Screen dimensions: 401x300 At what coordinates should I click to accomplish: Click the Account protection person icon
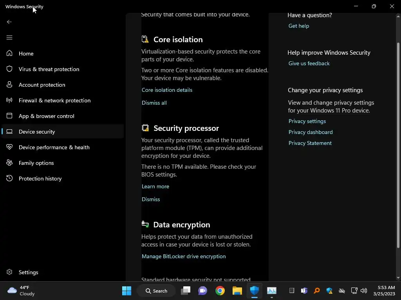[9, 85]
